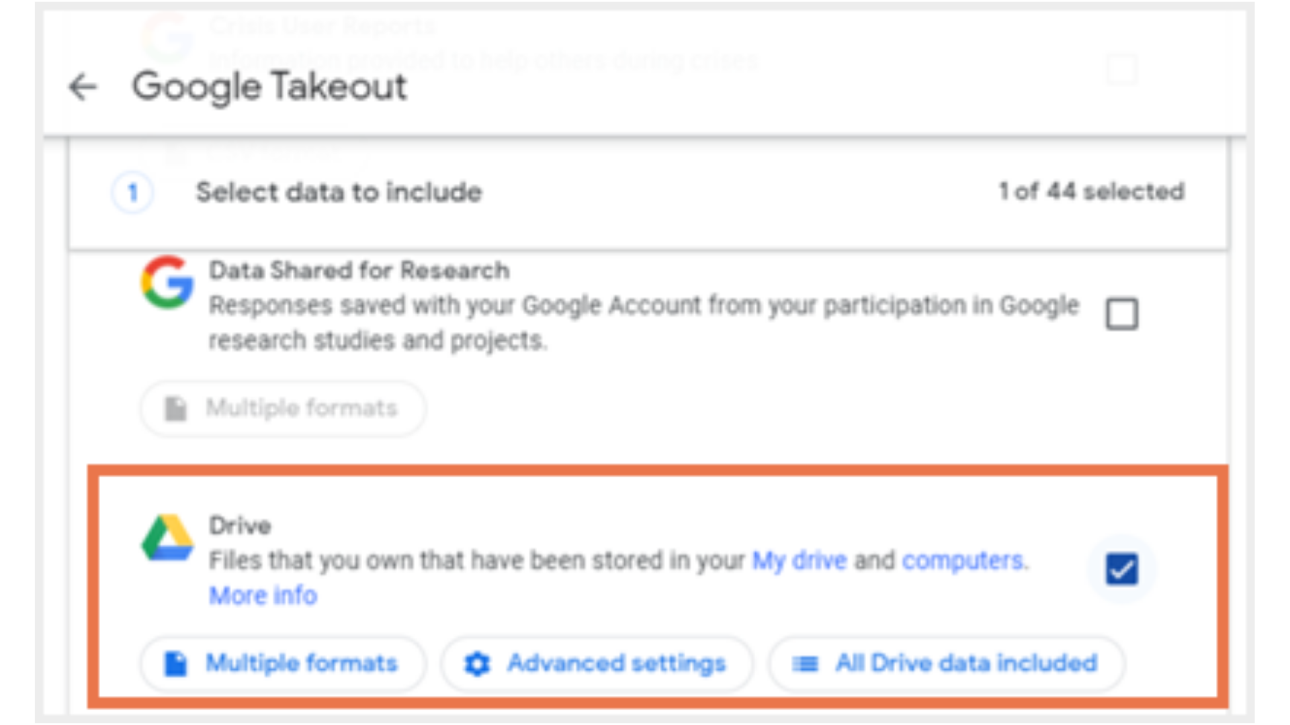Image resolution: width=1290 pixels, height=725 pixels.
Task: Click the Data Shared for Research heading
Action: (359, 271)
